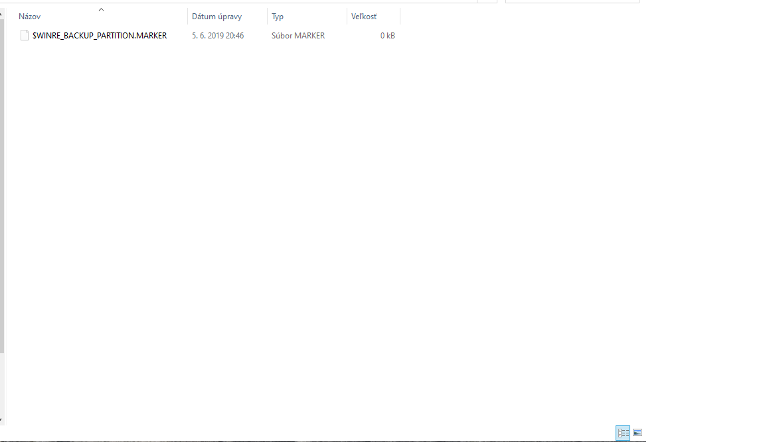Switch to details view layout icon

[x=623, y=432]
